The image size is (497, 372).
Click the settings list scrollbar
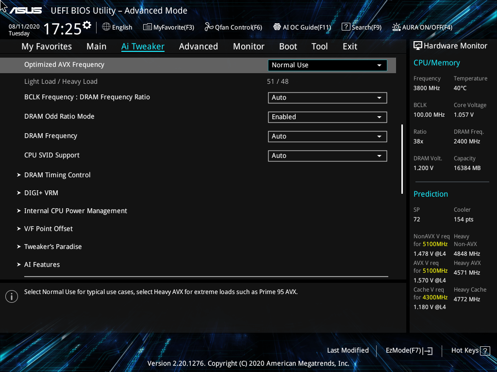tap(402, 159)
